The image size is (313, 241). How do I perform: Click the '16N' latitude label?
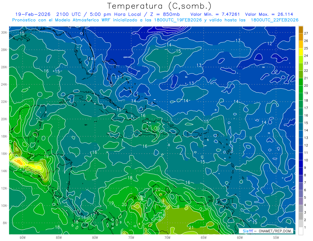click(4, 154)
